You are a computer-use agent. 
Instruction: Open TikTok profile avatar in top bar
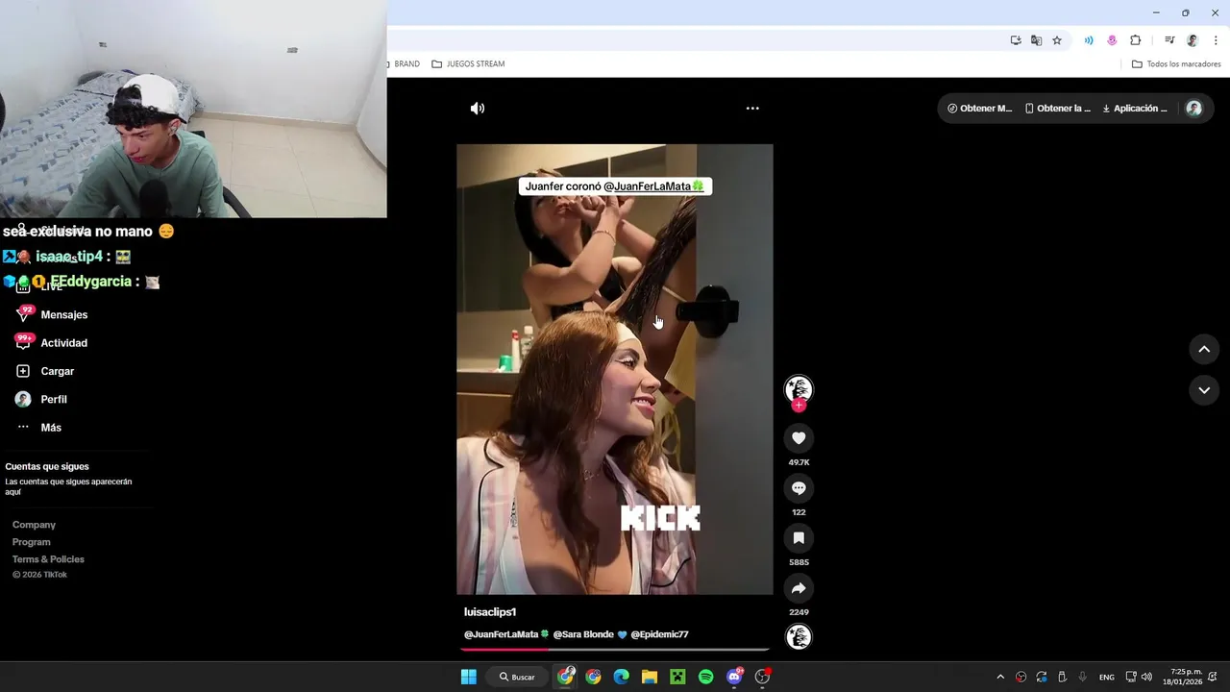1194,109
